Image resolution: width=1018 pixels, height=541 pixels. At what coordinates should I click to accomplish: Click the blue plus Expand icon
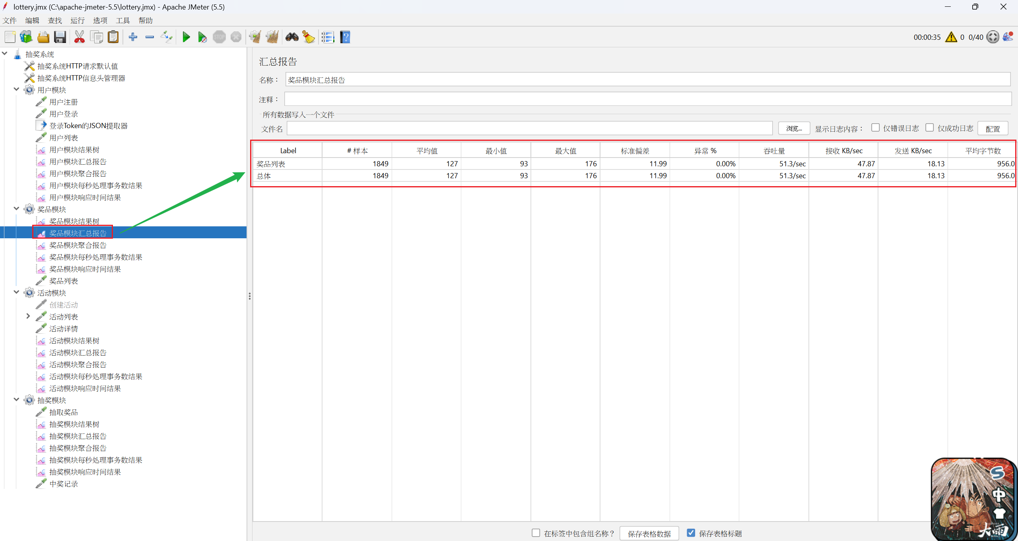[x=133, y=37]
